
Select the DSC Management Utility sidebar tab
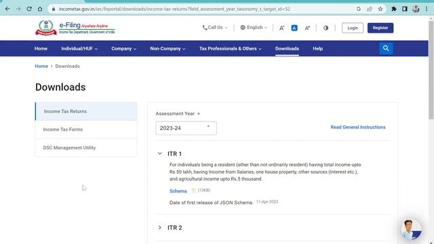86,148
